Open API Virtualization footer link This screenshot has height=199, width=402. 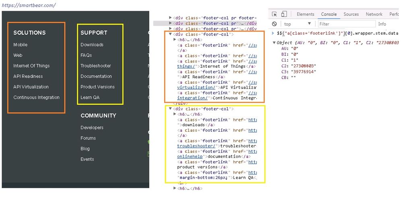tap(31, 87)
